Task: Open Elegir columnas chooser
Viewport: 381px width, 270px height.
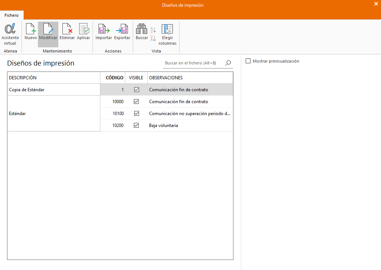Action: click(x=167, y=34)
